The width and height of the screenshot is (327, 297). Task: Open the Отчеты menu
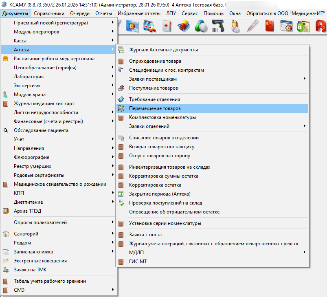click(x=103, y=13)
